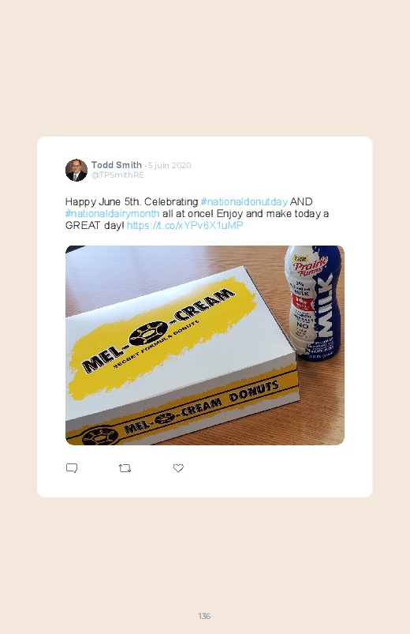Open the #nationaldonutday hashtag

(x=244, y=202)
